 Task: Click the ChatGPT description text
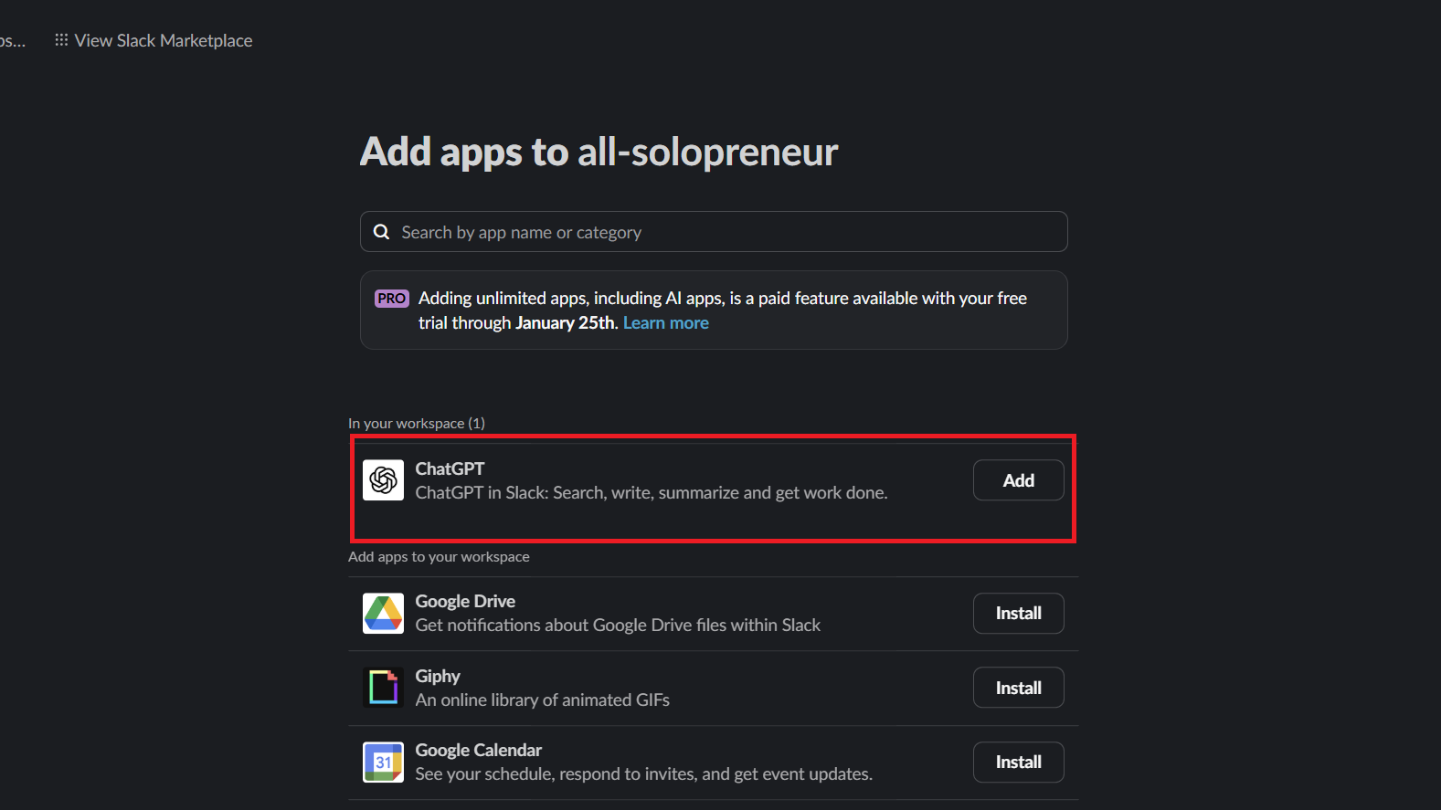[x=652, y=492]
